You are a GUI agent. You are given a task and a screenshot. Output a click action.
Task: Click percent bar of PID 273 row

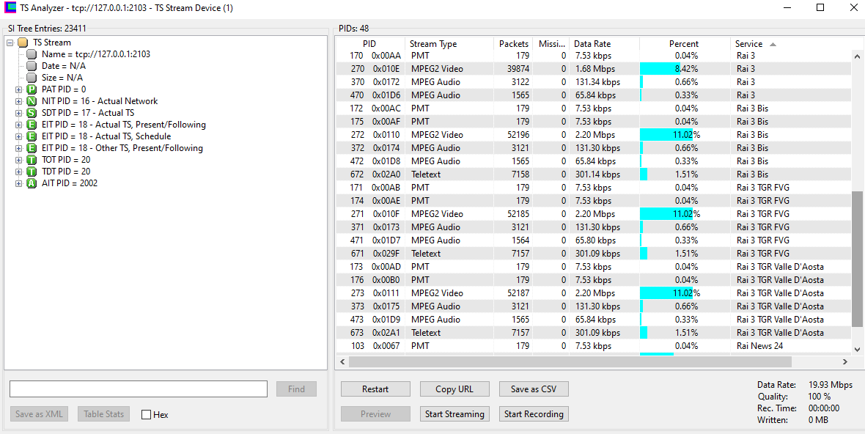666,293
